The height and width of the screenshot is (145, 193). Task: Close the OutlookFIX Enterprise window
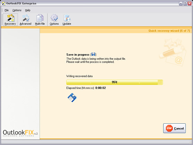pos(190,3)
